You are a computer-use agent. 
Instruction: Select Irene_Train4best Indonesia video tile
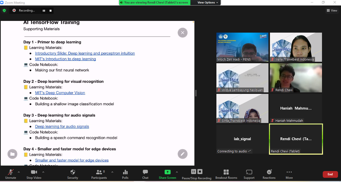coord(296,47)
